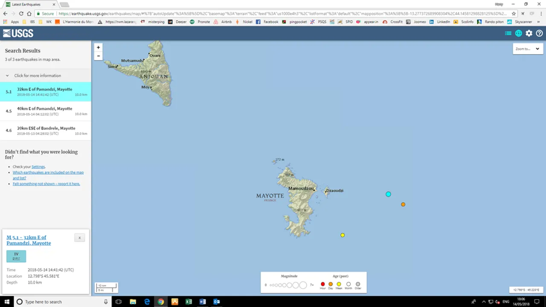Screen dimensions: 546x307
Task: Open Outlook from the taskbar
Action: point(217,301)
